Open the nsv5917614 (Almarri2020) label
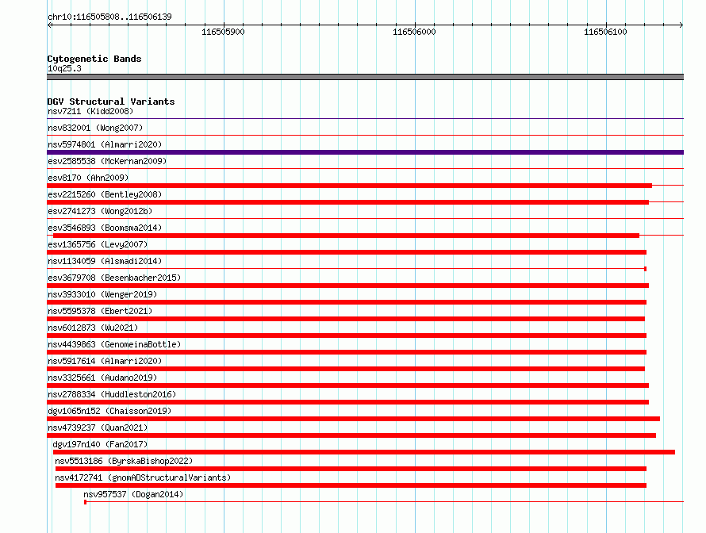Viewport: 706px width, 533px height. click(105, 361)
